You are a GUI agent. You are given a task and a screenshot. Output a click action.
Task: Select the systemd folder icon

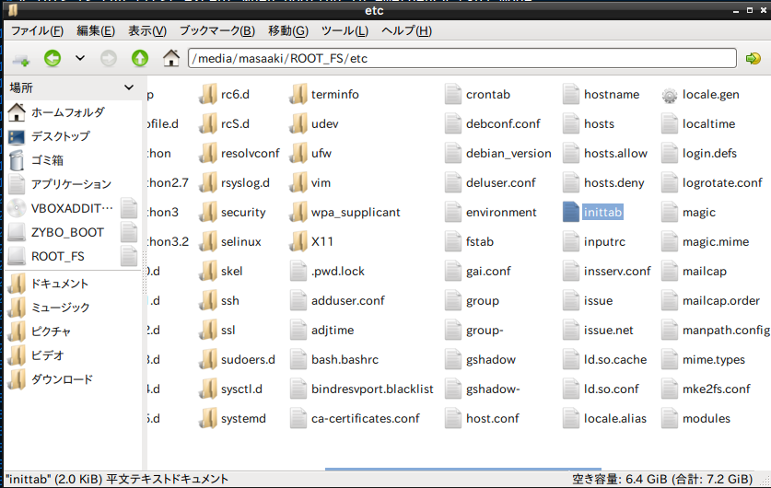[x=208, y=418]
